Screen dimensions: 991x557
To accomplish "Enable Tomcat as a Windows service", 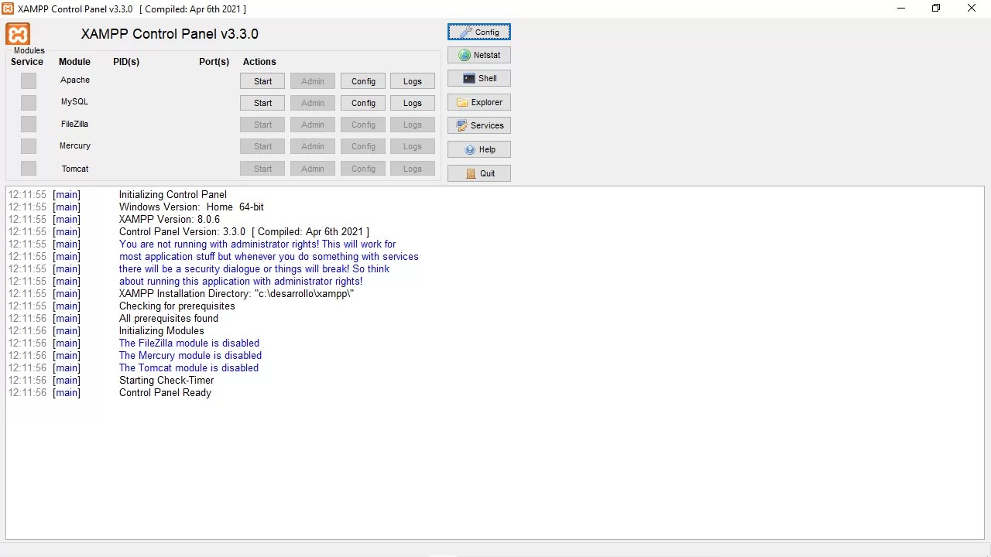I will (28, 168).
